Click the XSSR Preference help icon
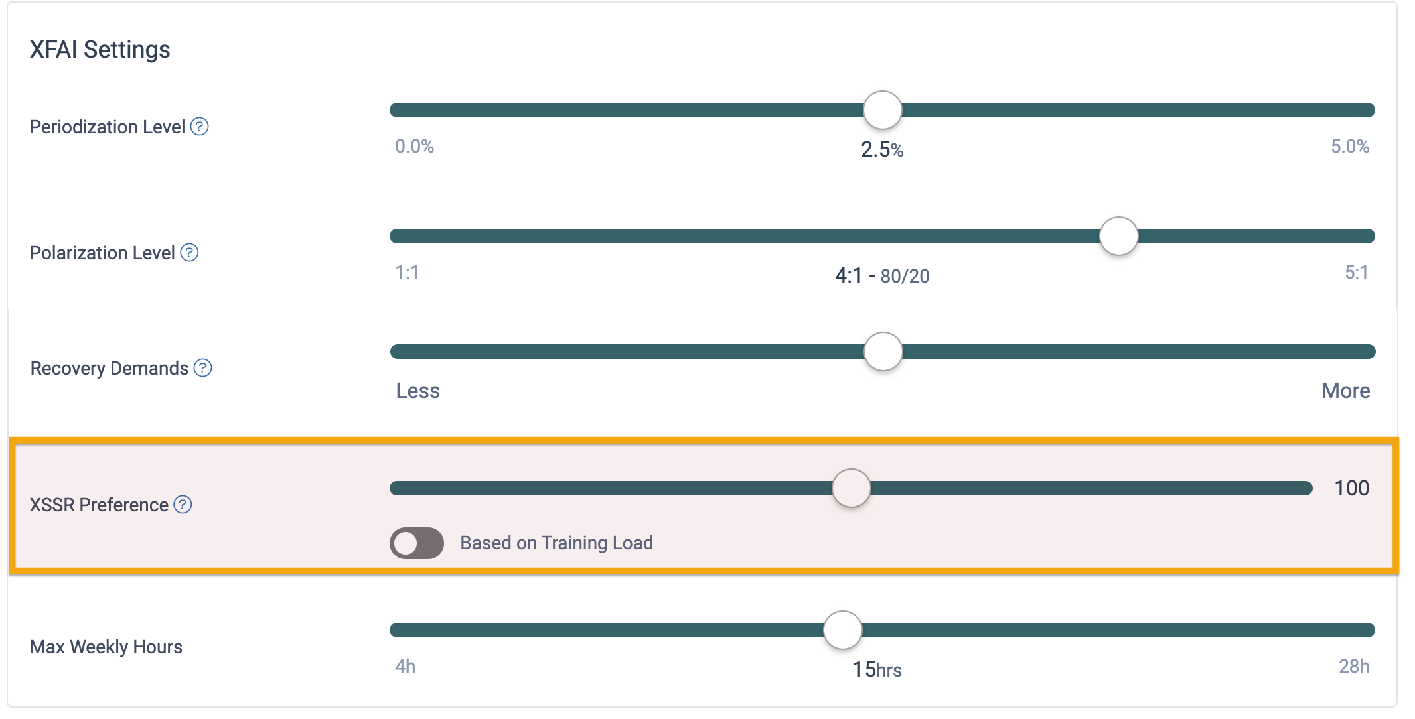 point(183,505)
